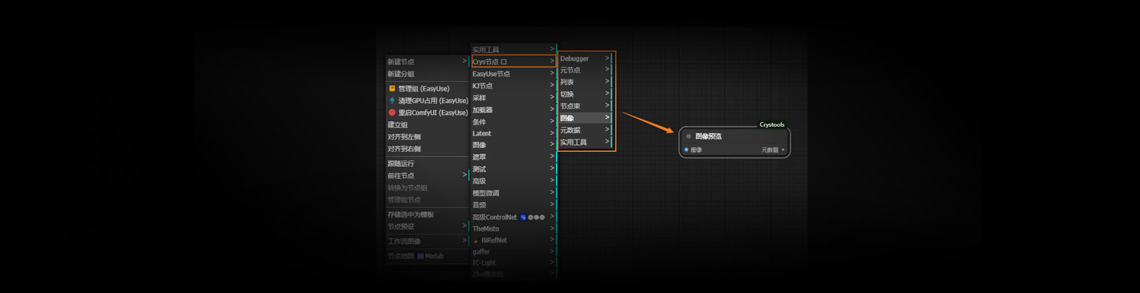Expand the 新建节点 submenu arrow
1140x293 pixels.
tap(465, 61)
